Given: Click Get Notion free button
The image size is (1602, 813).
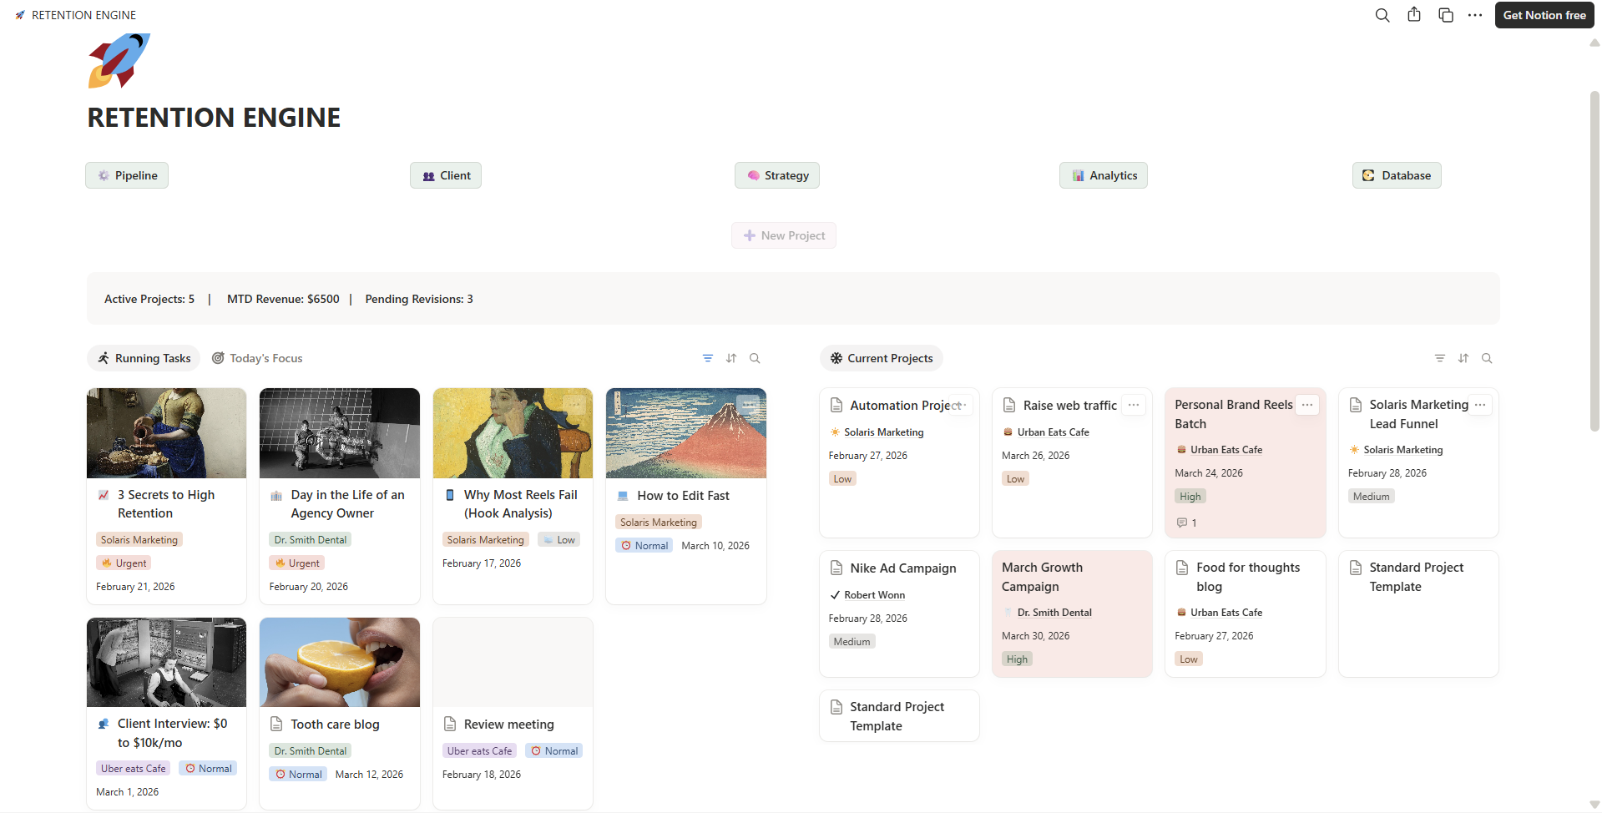Looking at the screenshot, I should pos(1544,15).
